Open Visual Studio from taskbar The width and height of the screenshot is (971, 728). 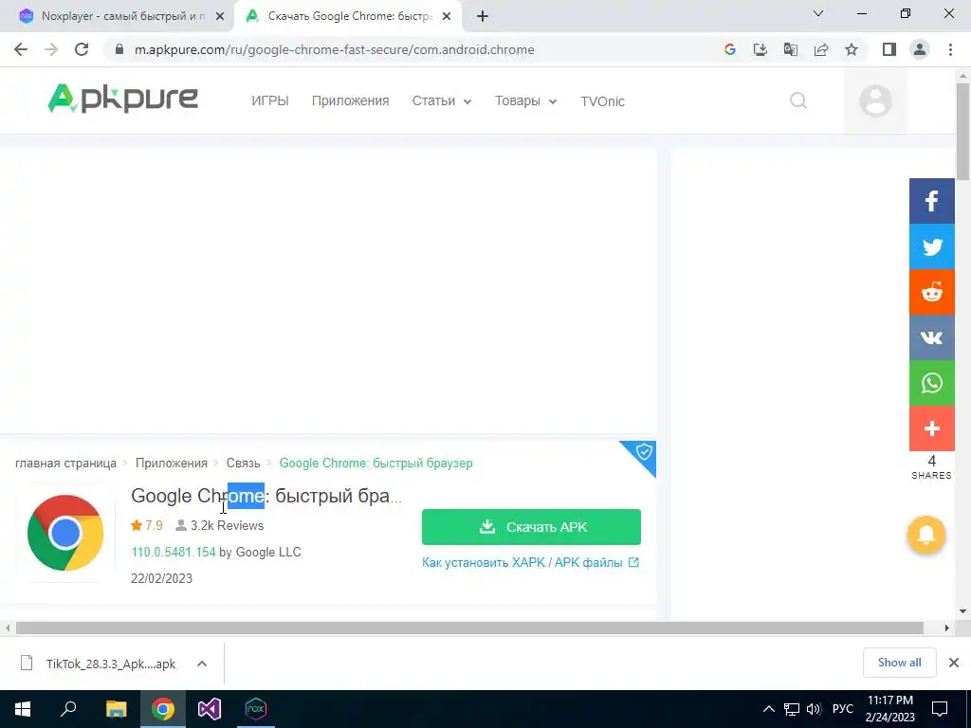tap(210, 709)
